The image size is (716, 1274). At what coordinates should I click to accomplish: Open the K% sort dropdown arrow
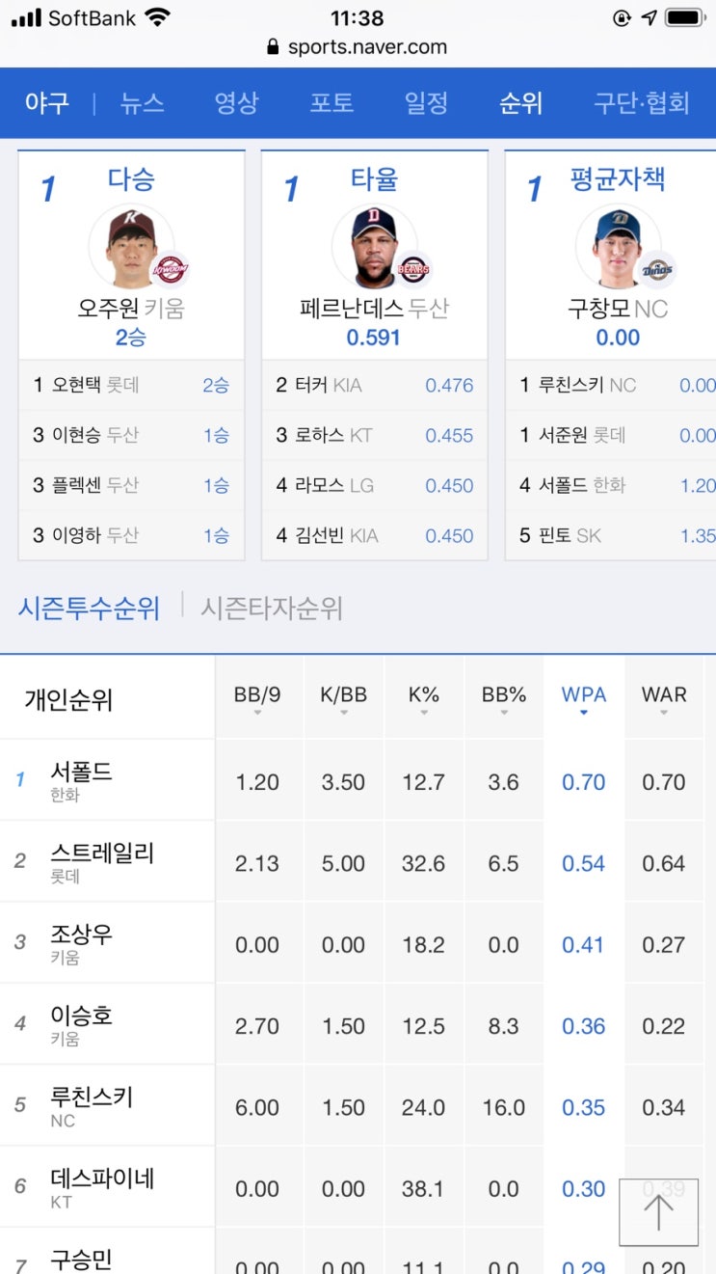(x=422, y=711)
